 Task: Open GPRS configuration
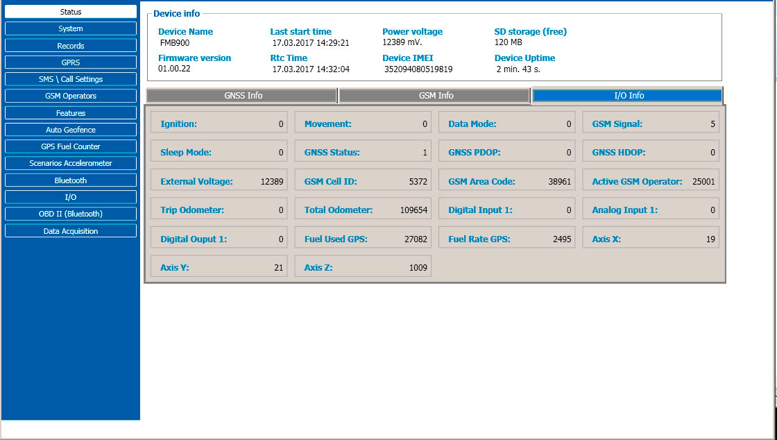(x=70, y=62)
